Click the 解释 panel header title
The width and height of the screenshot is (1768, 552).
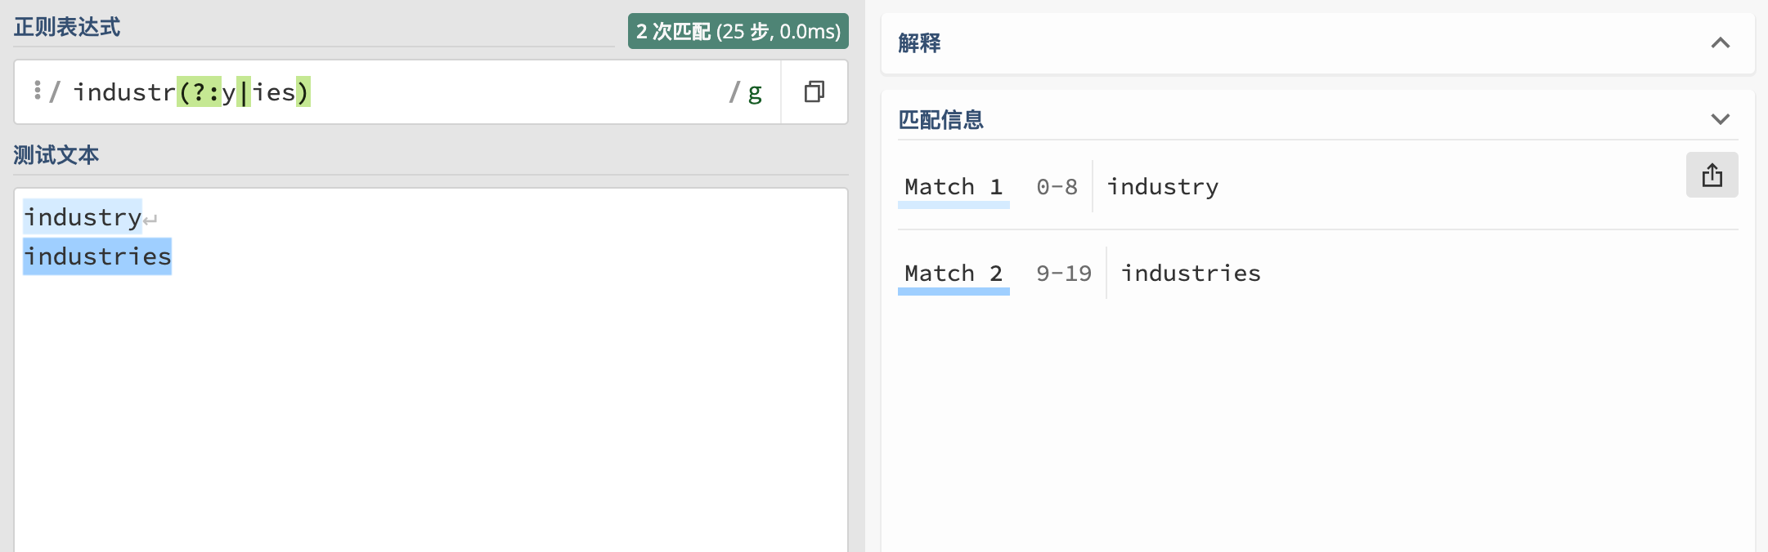(919, 43)
